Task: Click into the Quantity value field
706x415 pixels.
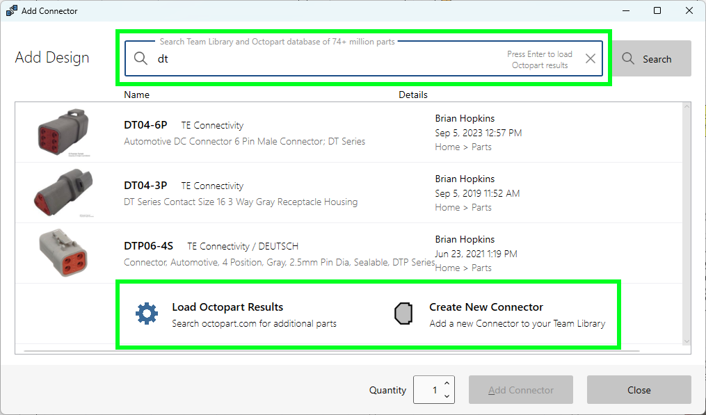Action: [428, 390]
